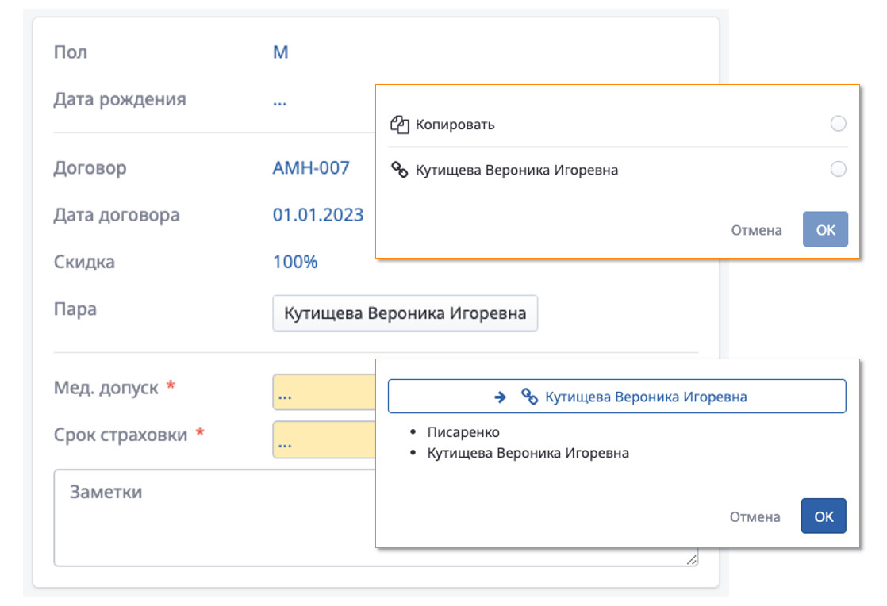The height and width of the screenshot is (606, 887).
Task: Select the Кутищева Вероника Игоревна radio option
Action: point(838,168)
